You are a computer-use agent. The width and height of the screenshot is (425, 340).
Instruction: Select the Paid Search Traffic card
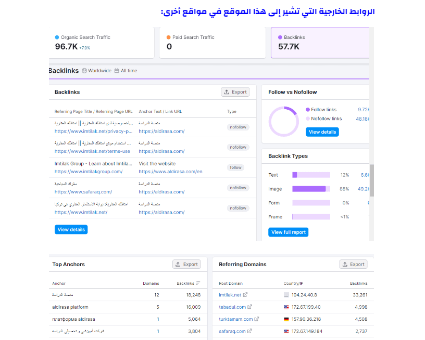pos(213,43)
